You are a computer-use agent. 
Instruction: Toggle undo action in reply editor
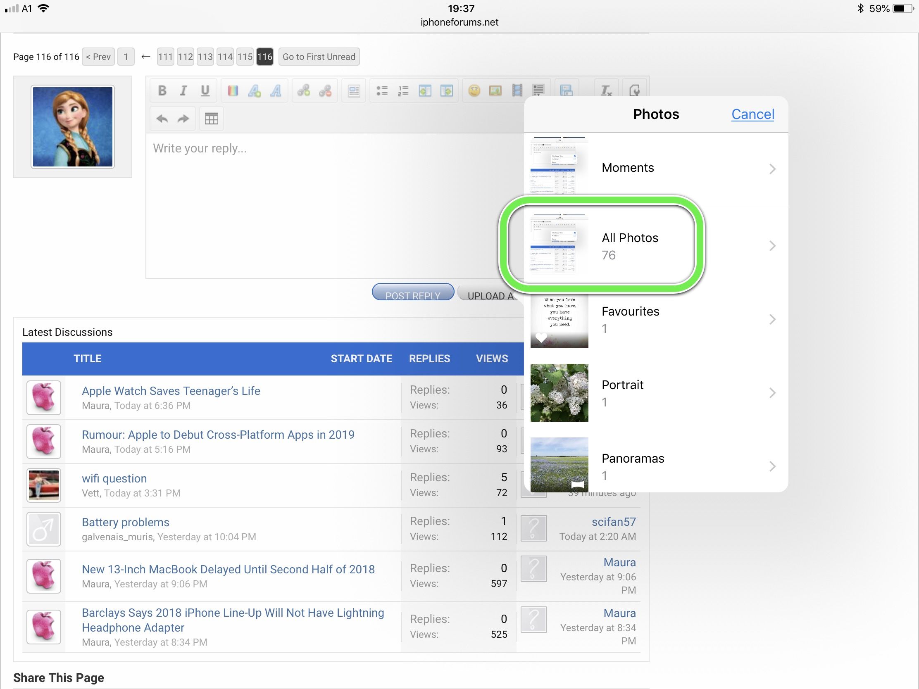(162, 118)
